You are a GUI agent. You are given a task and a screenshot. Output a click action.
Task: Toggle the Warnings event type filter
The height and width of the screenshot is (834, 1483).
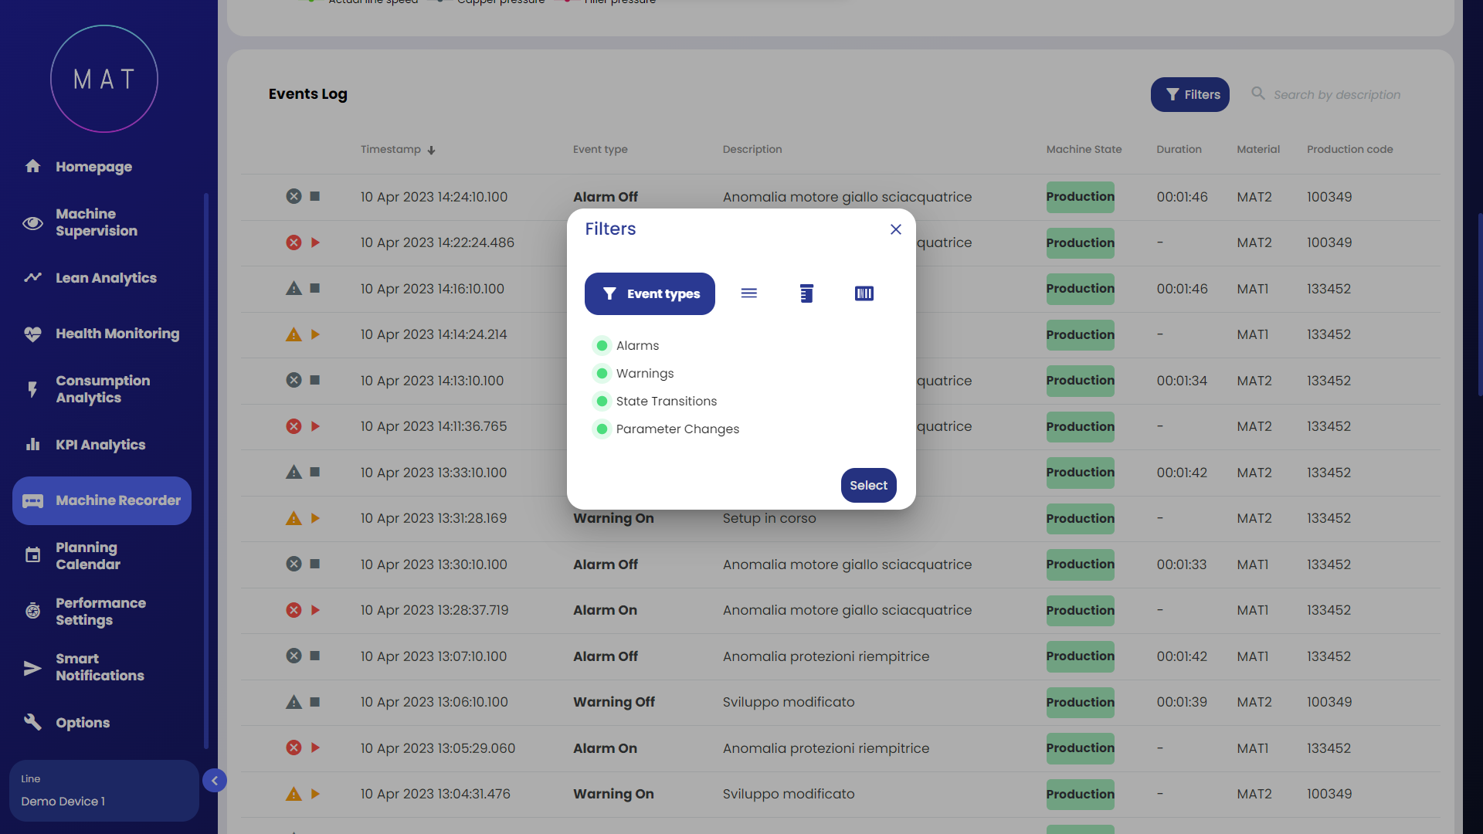pos(602,374)
